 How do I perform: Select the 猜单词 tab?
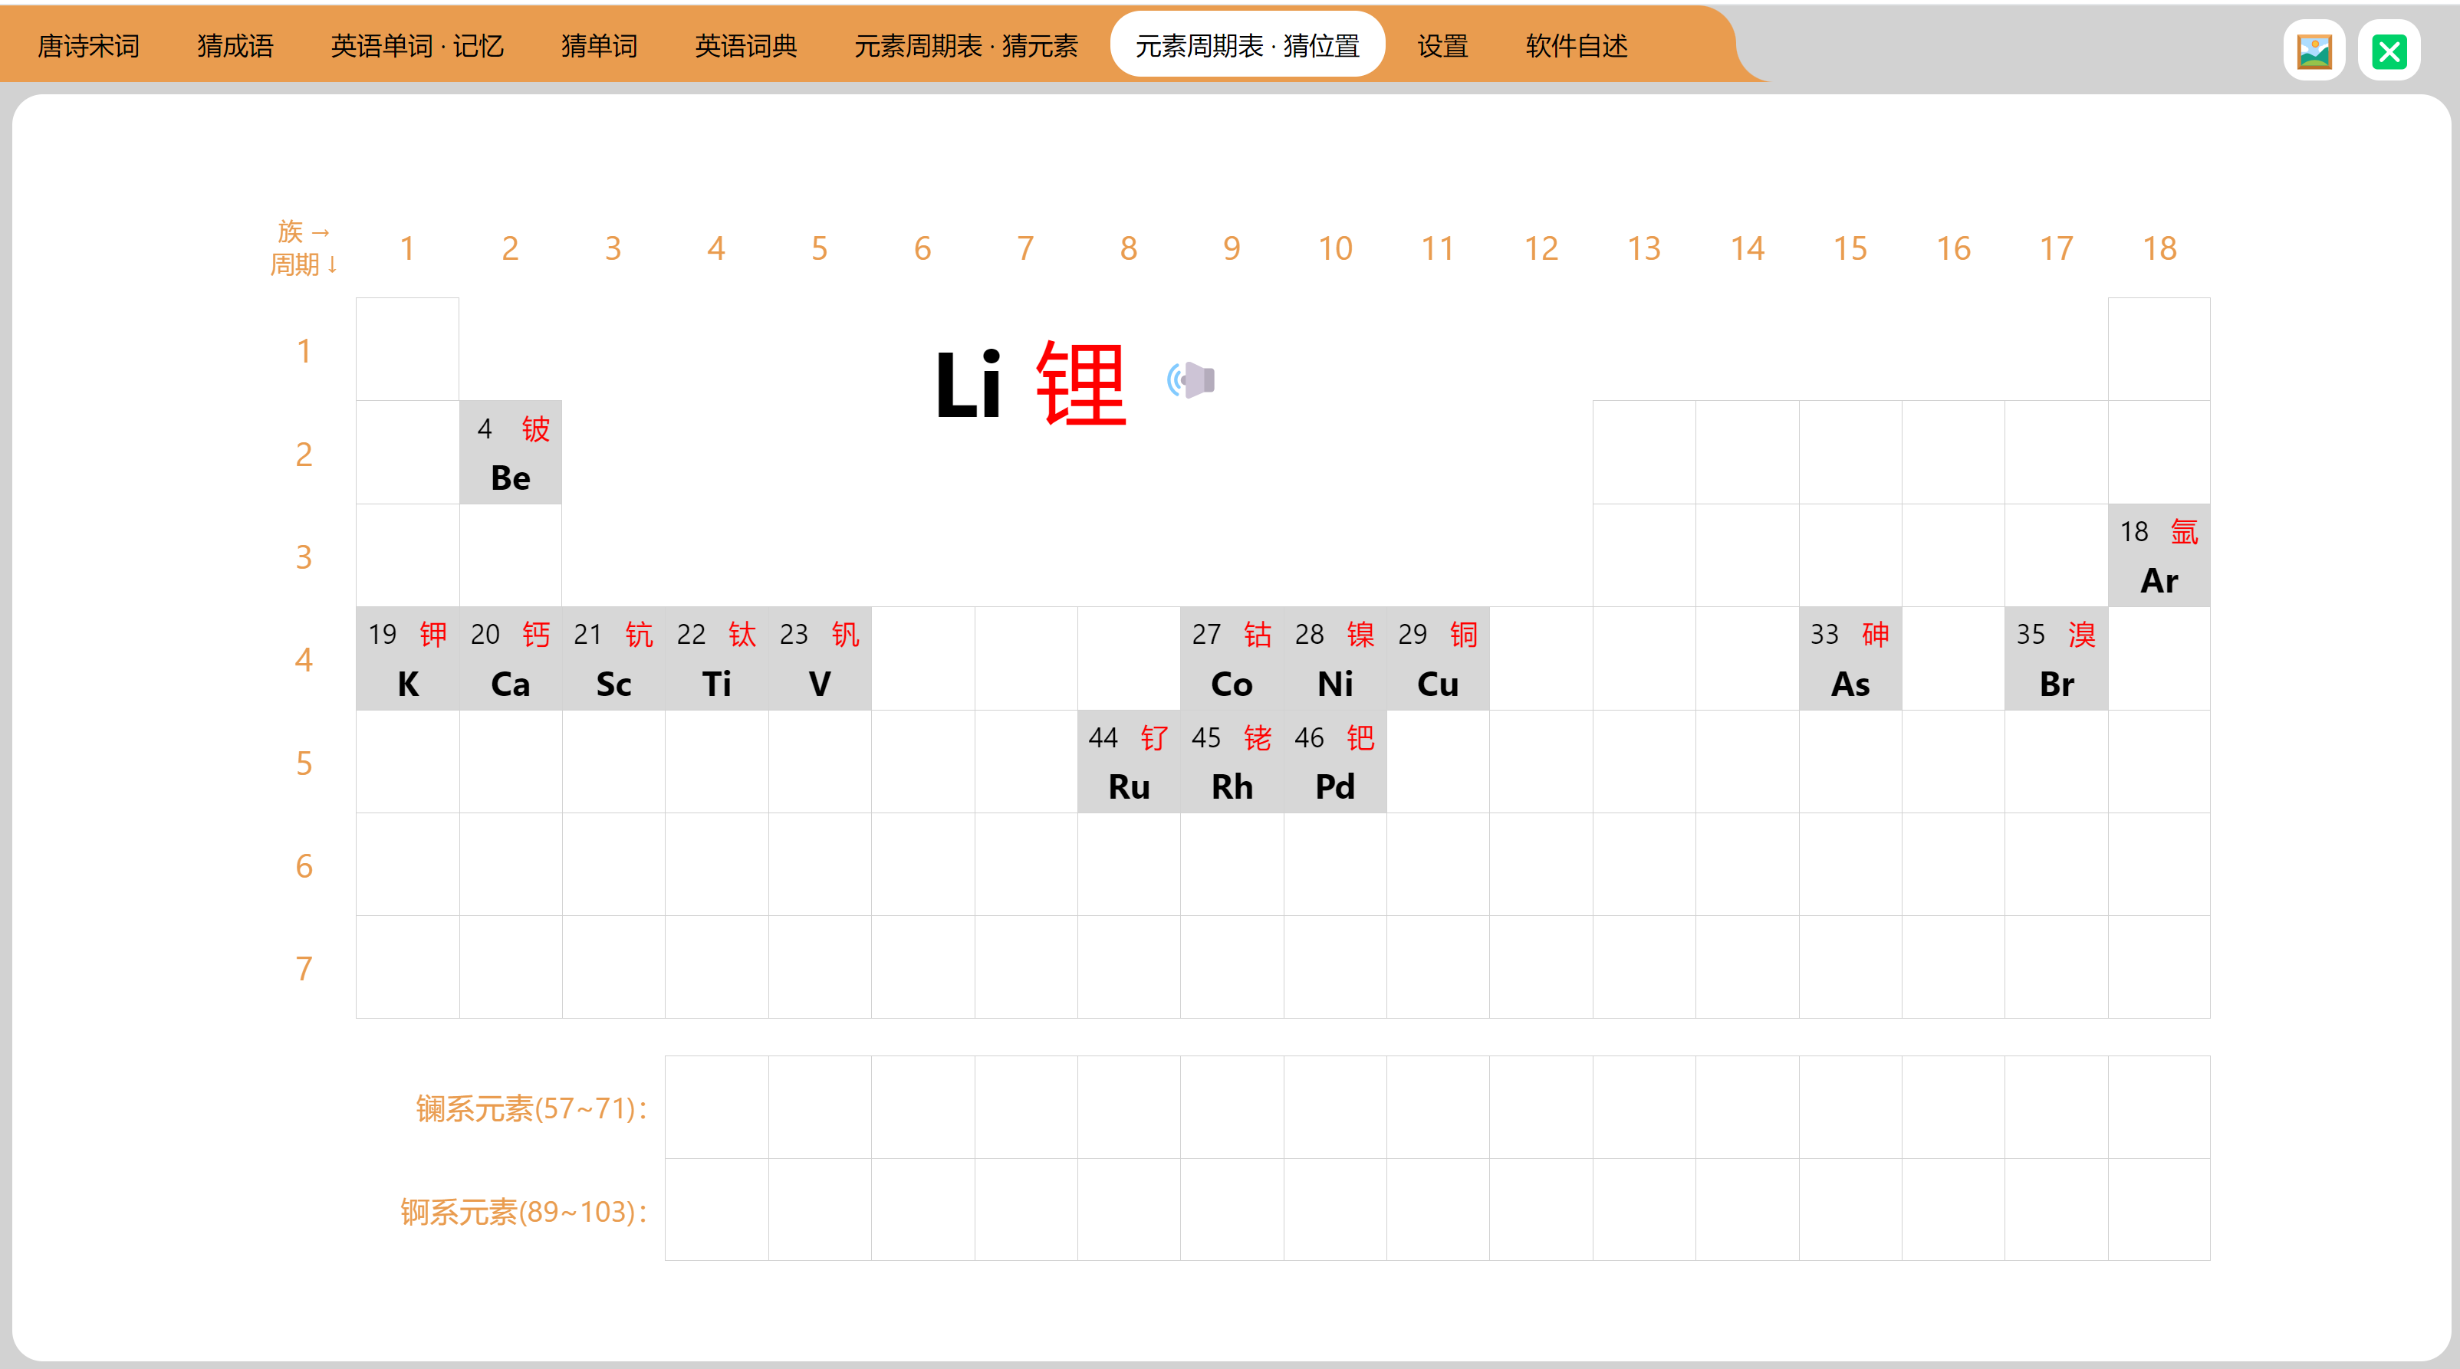[x=599, y=46]
